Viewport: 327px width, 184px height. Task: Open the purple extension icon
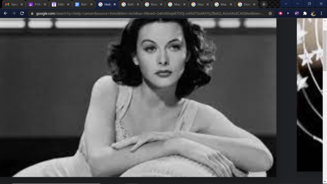click(x=296, y=13)
